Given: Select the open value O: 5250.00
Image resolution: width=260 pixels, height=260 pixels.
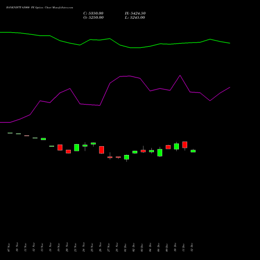Looking at the screenshot, I should coord(94,18).
